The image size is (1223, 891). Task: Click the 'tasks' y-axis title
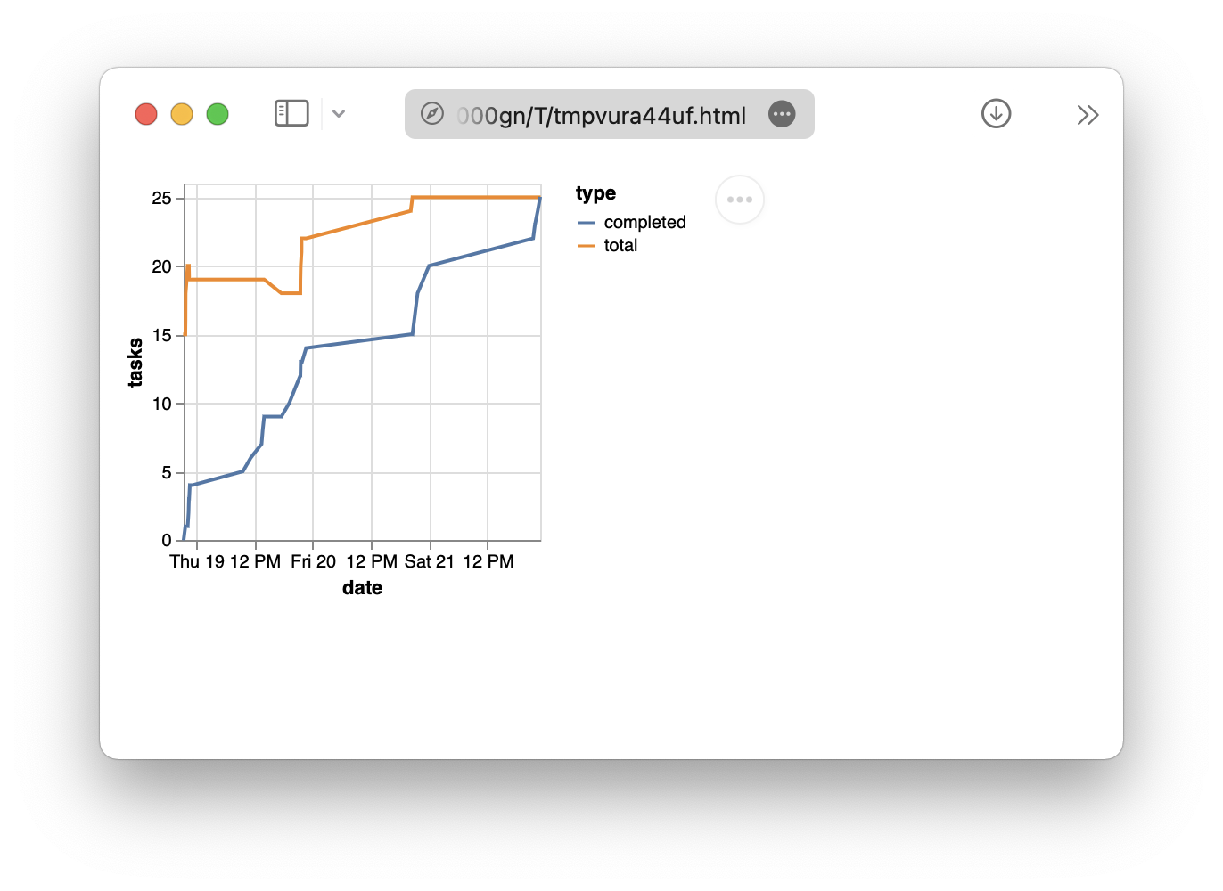(x=135, y=363)
